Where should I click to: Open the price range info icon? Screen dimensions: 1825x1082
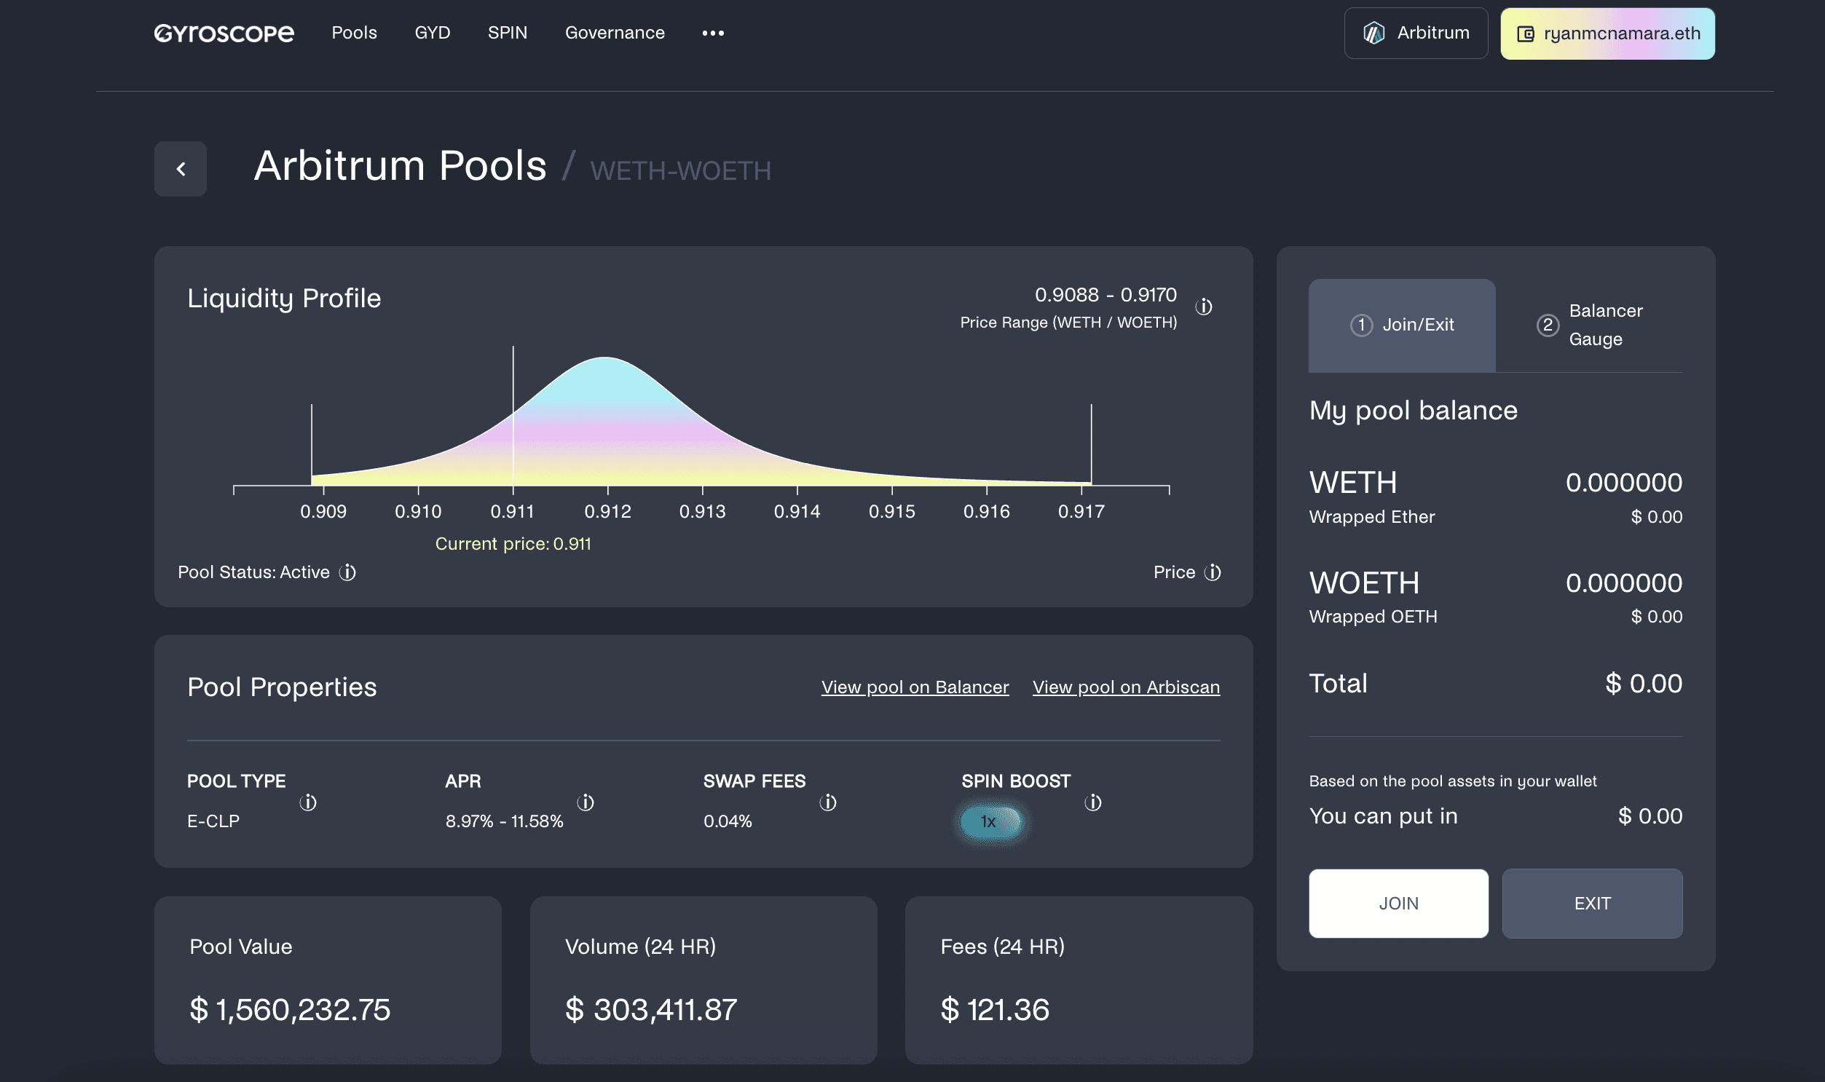[x=1204, y=307]
